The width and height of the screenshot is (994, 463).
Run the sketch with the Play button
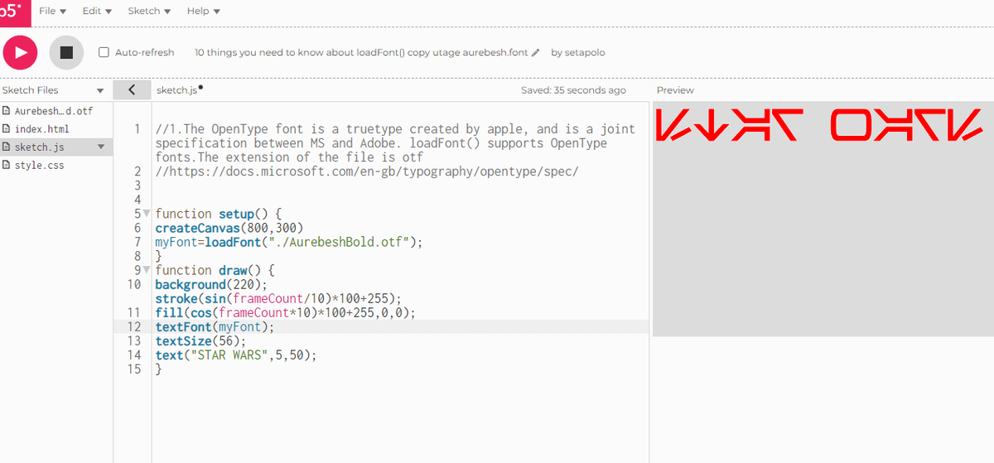tap(20, 52)
